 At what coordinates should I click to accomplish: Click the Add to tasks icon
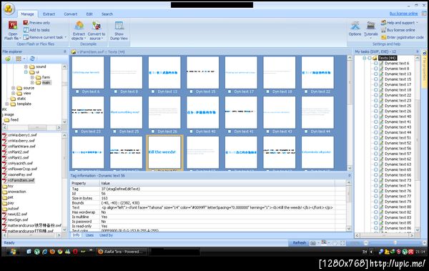coord(26,30)
